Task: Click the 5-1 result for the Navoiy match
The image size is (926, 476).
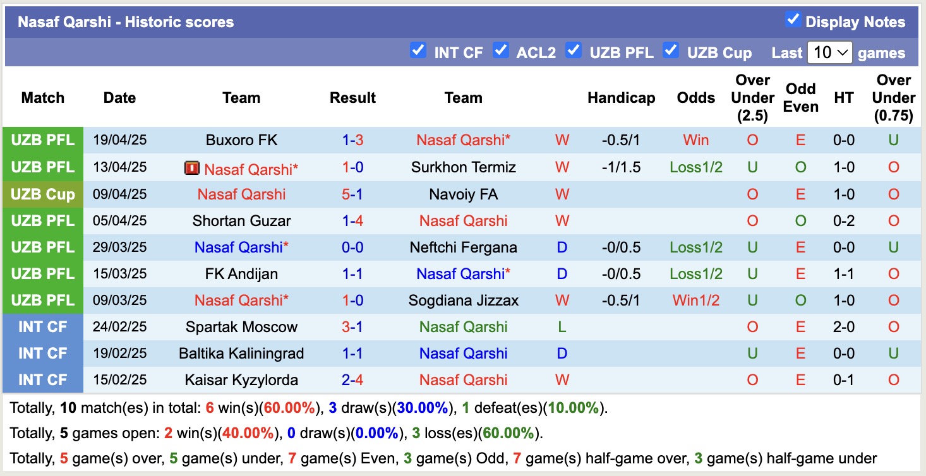Action: pyautogui.click(x=352, y=194)
